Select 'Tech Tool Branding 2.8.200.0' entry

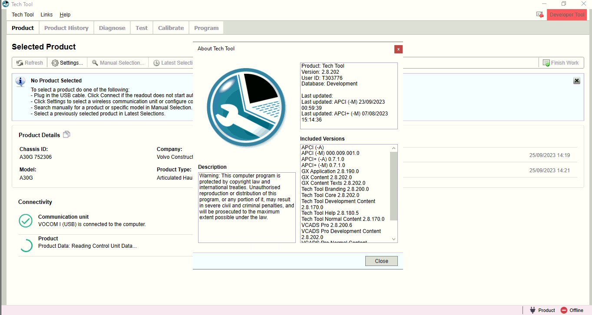click(x=335, y=189)
